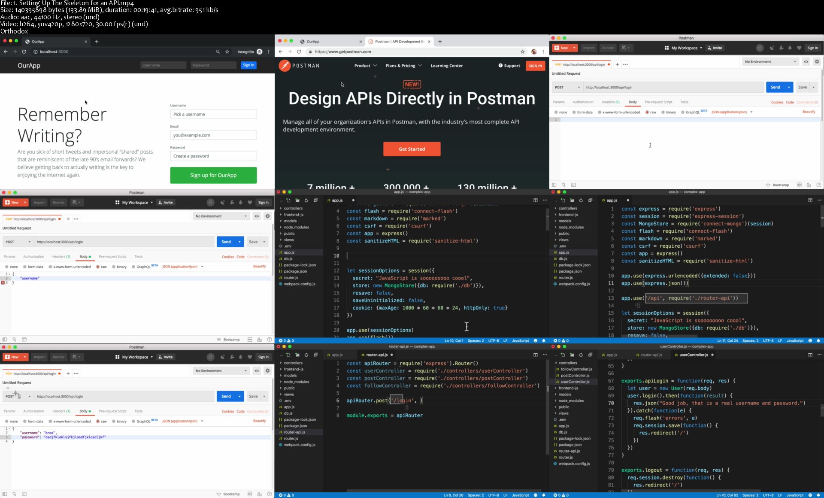824x498 pixels.
Task: Click the search magnifier in the localhost:3000 address bar
Action: point(218,52)
